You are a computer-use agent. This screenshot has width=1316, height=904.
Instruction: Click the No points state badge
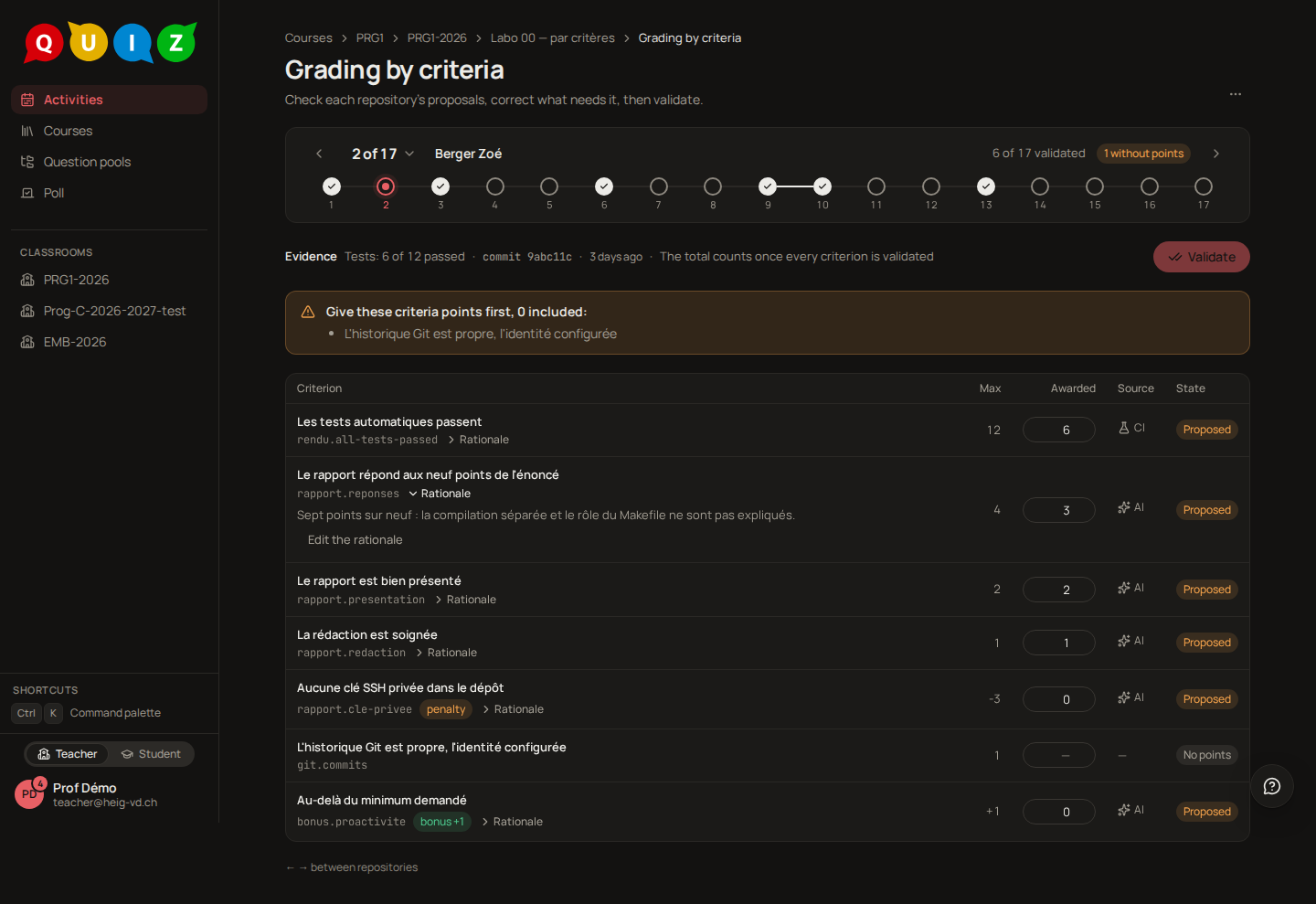click(x=1206, y=755)
